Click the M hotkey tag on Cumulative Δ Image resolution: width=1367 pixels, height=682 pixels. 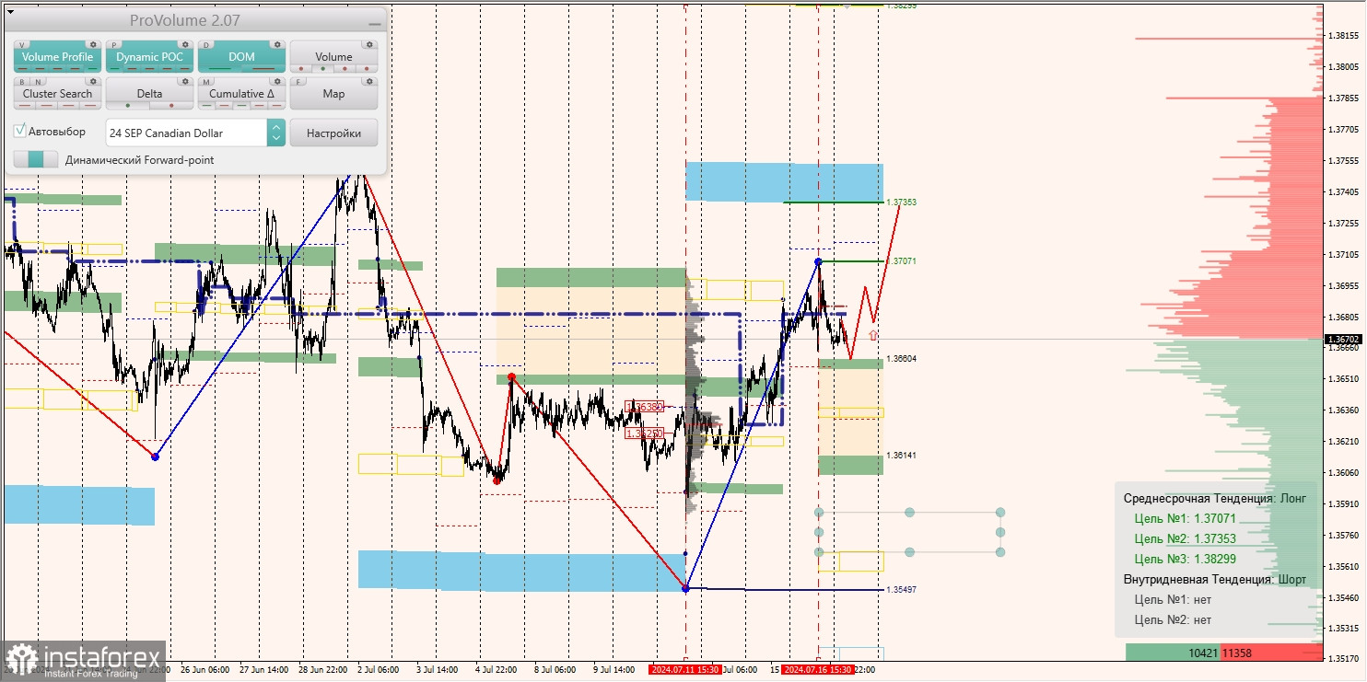tap(206, 82)
